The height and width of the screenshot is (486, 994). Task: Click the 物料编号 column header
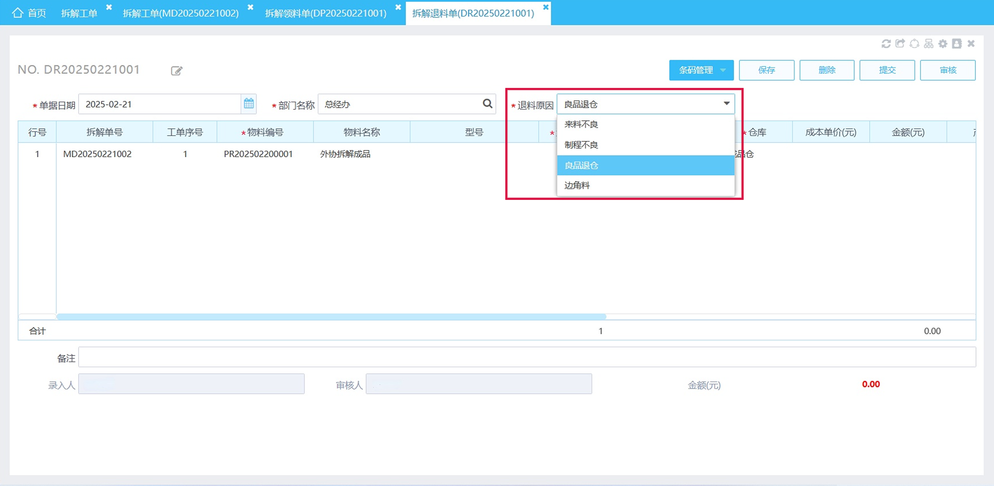265,132
